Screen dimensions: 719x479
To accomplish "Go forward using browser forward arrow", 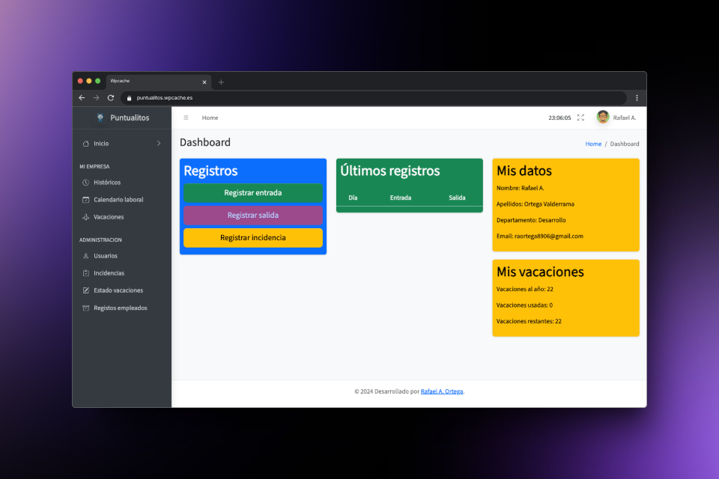I will pos(96,97).
